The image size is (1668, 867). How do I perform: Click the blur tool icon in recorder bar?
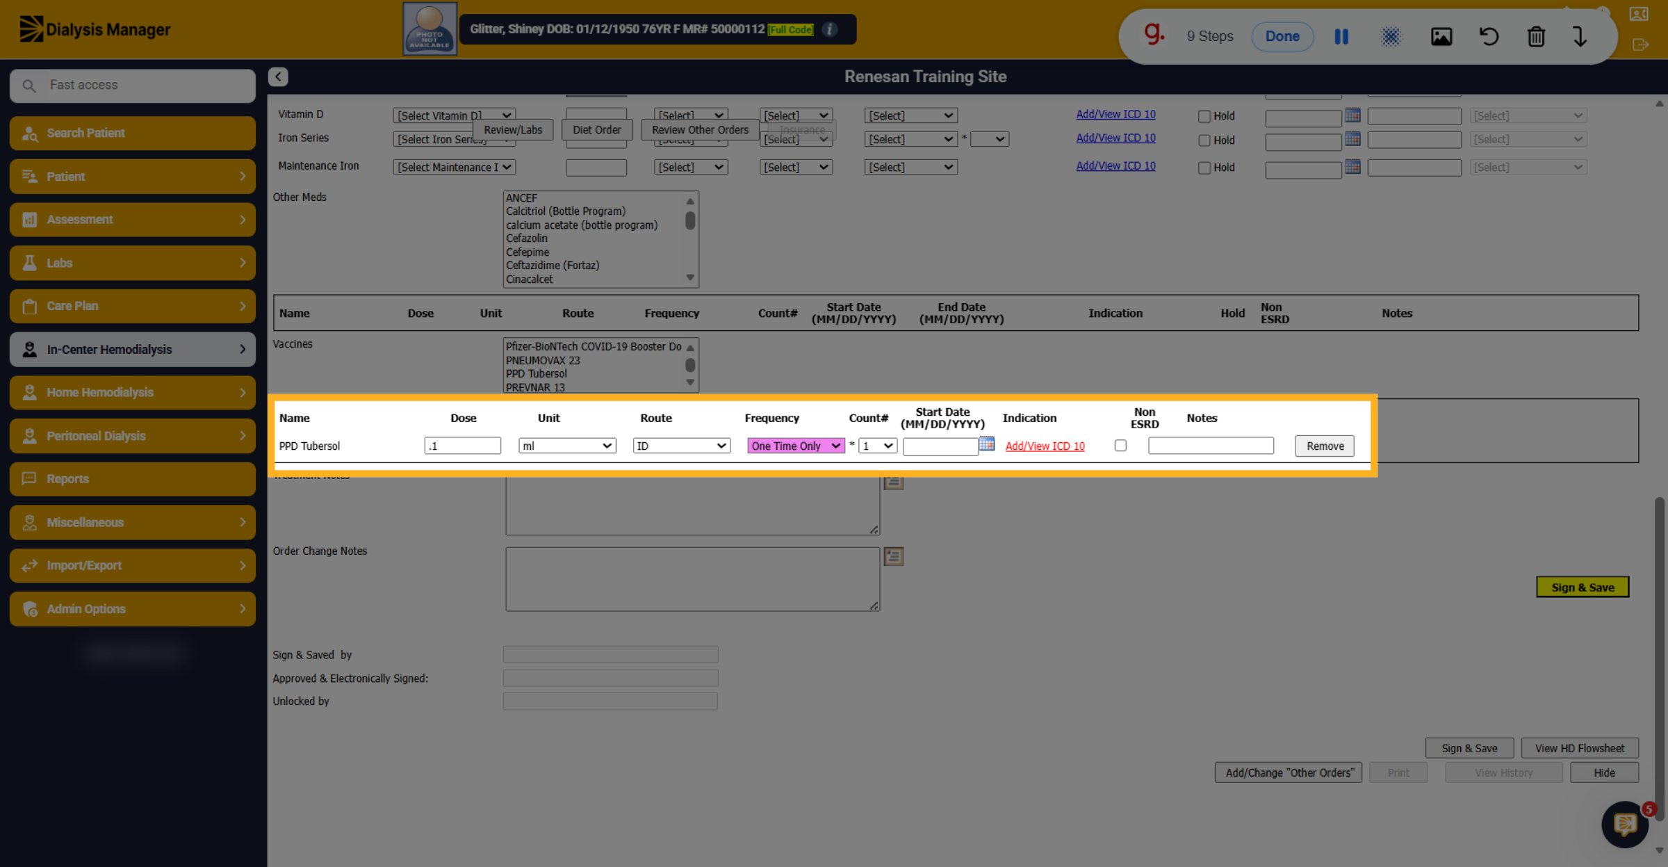click(1391, 36)
